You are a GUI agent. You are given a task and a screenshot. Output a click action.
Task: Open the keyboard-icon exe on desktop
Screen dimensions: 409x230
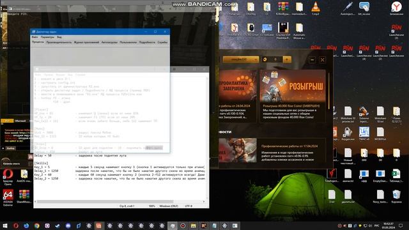(x=364, y=8)
